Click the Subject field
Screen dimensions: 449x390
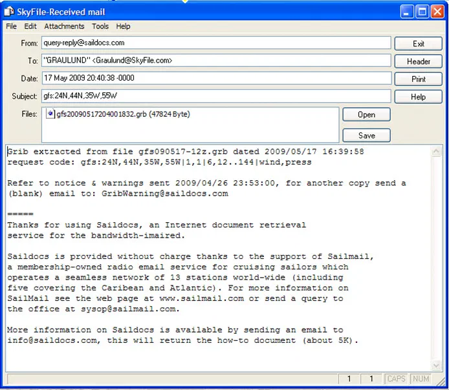coord(216,96)
